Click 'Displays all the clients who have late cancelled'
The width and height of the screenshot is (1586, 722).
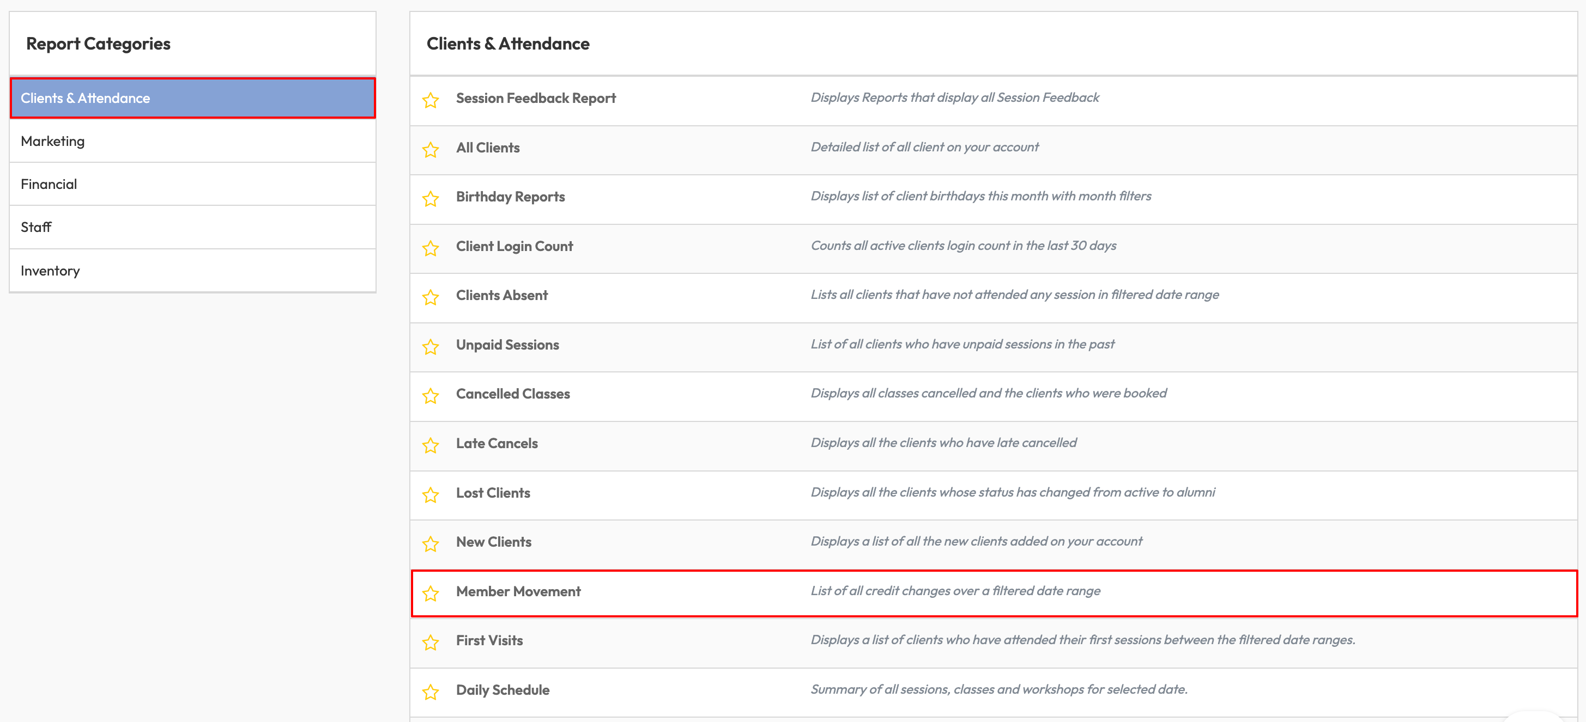[x=943, y=442]
